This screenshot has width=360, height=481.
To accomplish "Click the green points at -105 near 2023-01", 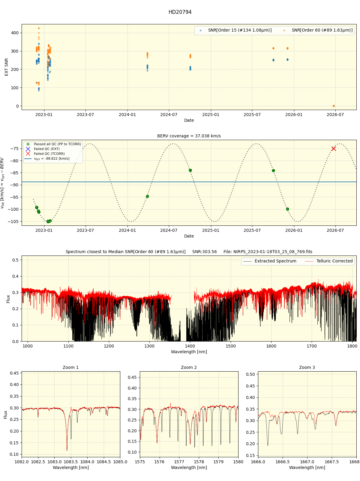I will pos(49,221).
